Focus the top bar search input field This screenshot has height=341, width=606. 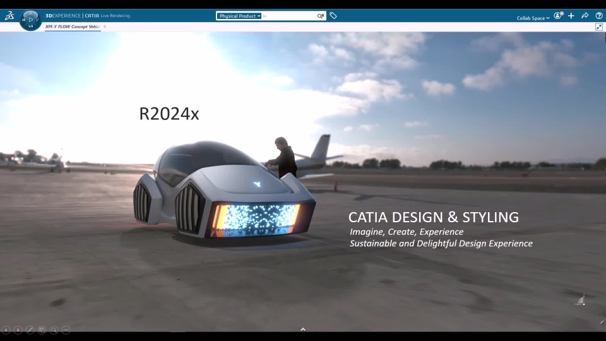pyautogui.click(x=288, y=16)
